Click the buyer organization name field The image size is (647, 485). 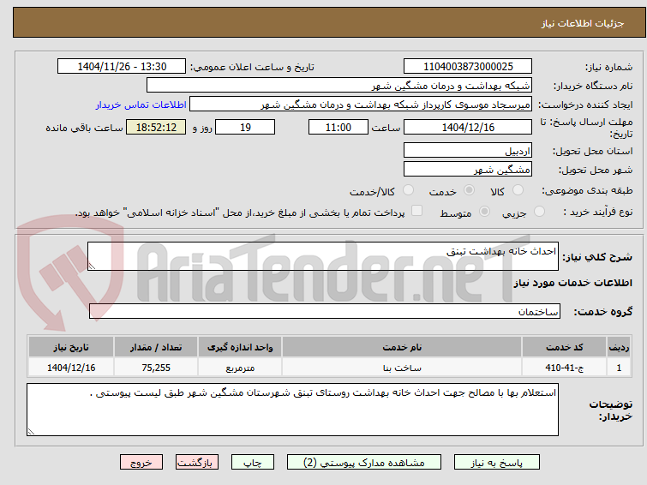(x=339, y=86)
